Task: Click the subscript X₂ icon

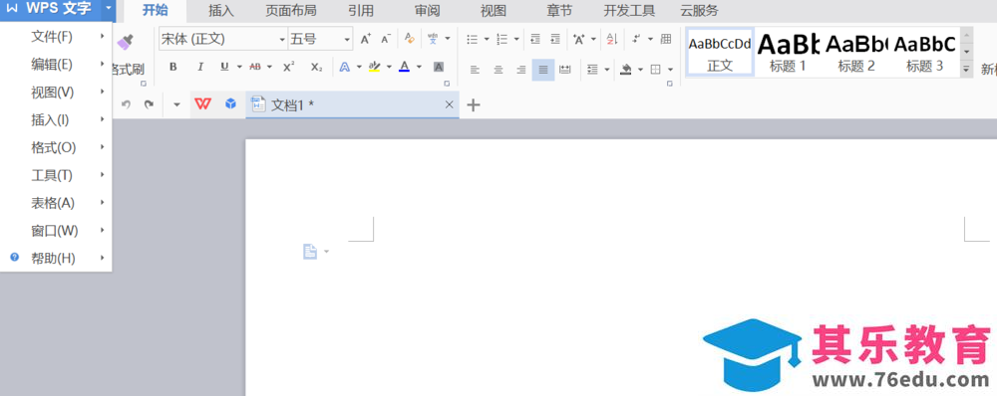Action: click(317, 67)
